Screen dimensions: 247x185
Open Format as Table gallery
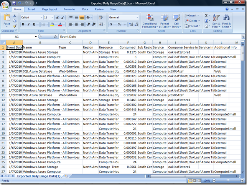165,21
